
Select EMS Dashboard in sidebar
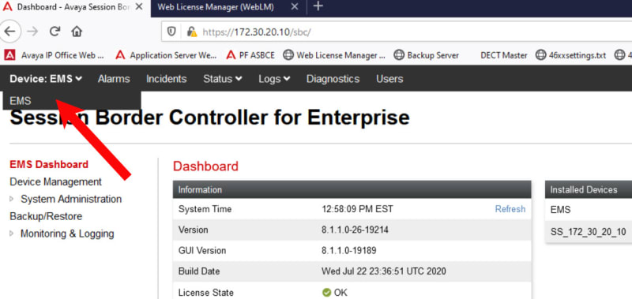point(49,164)
